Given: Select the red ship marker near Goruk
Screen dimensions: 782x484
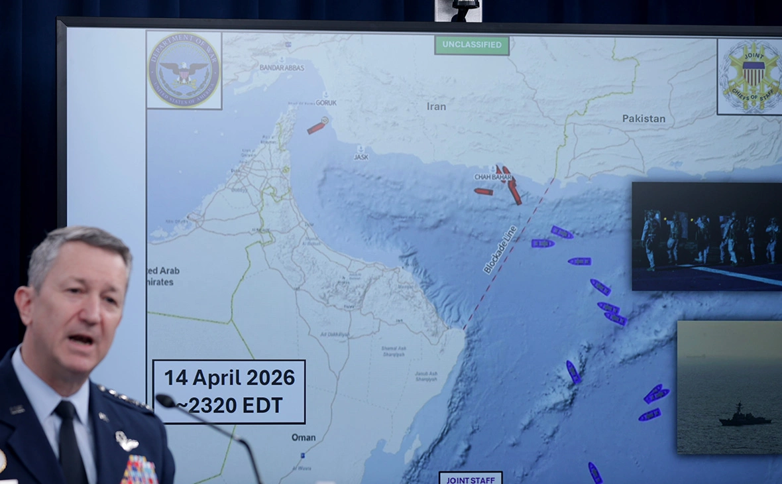Looking at the screenshot, I should pyautogui.click(x=317, y=126).
